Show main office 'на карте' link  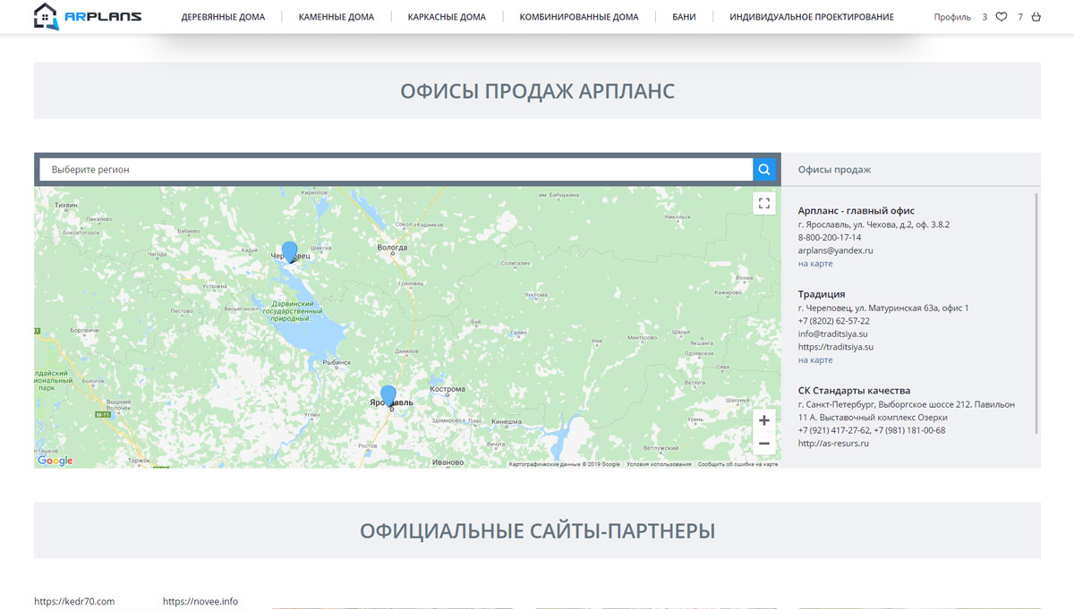[815, 264]
